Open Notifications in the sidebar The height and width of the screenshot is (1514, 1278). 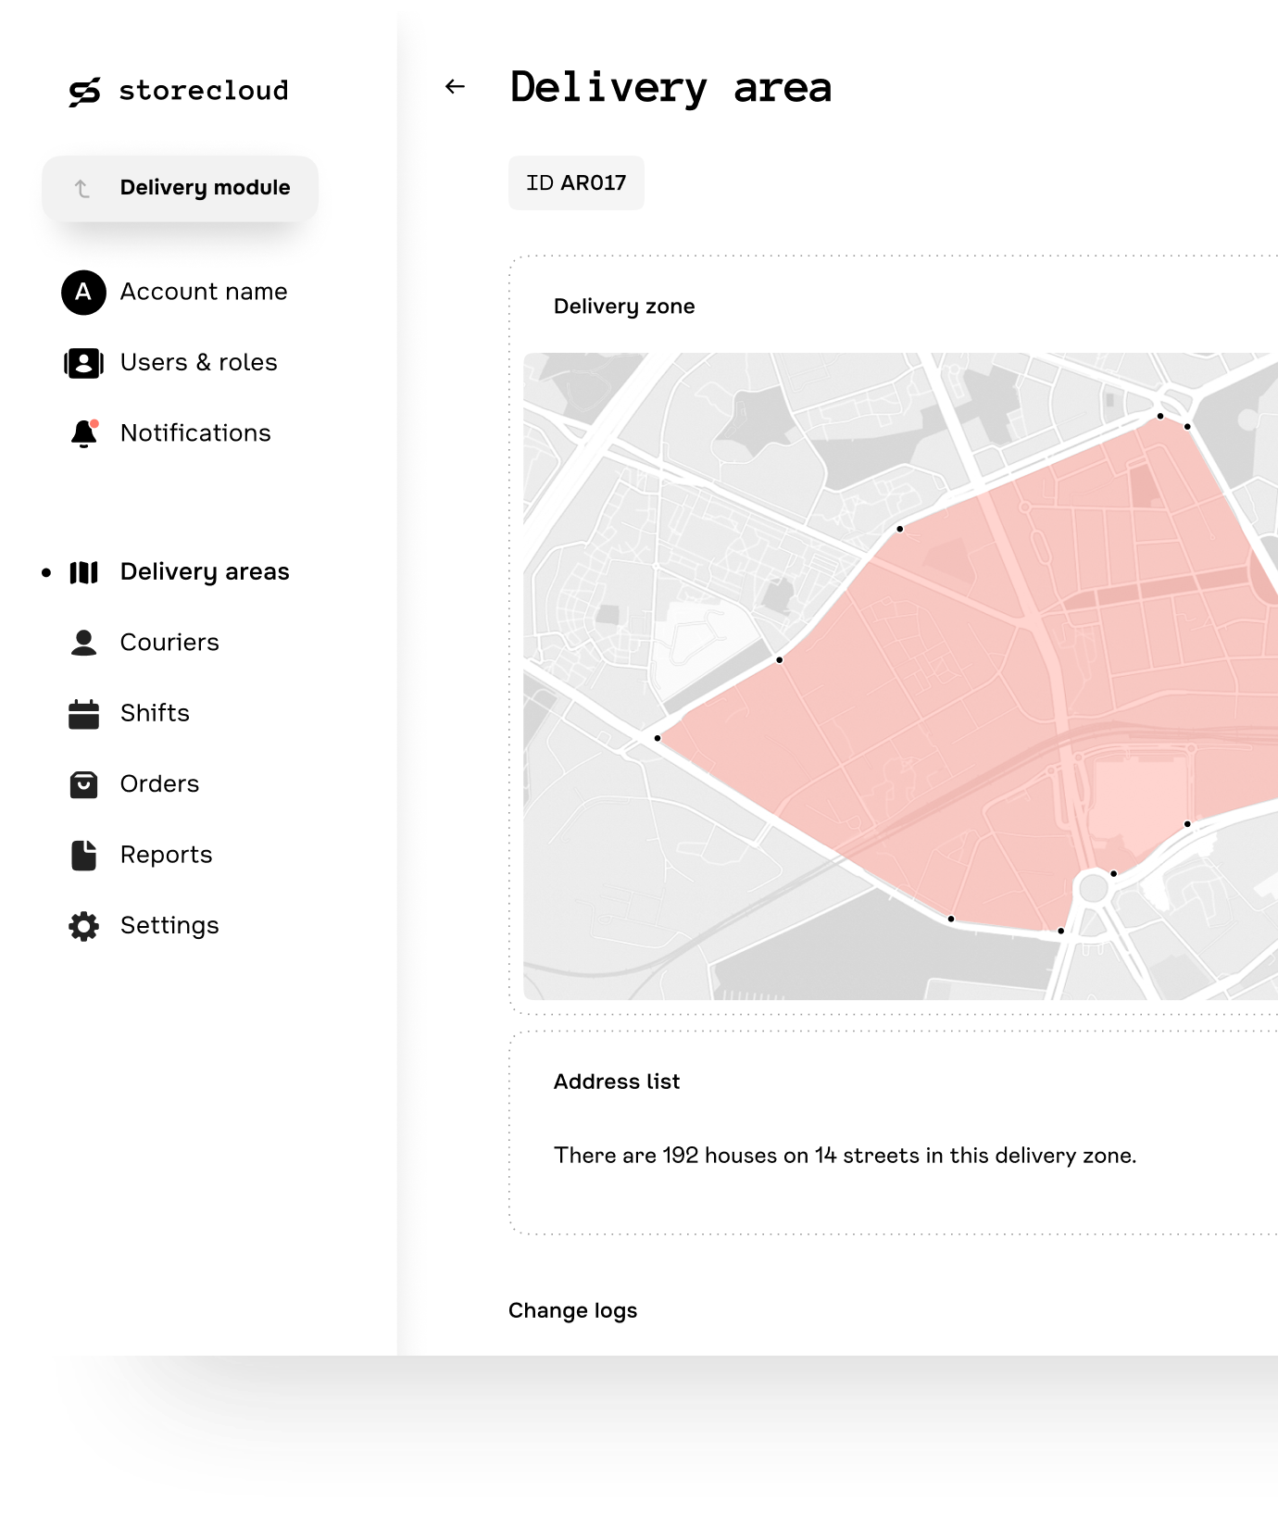click(195, 432)
